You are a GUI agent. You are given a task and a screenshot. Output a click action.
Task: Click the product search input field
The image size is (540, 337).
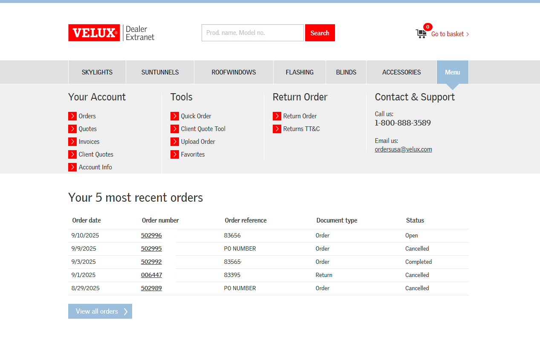253,33
